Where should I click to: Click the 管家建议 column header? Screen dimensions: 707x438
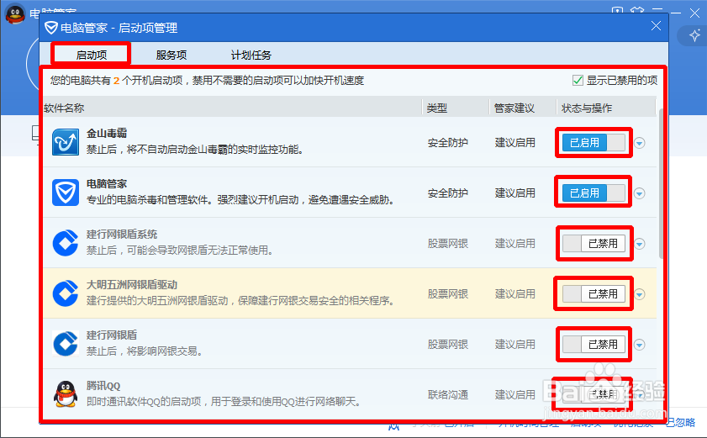(523, 108)
